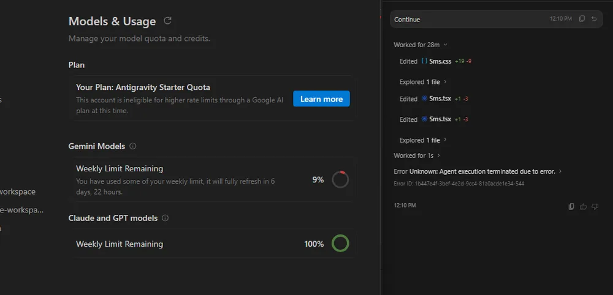Image resolution: width=613 pixels, height=295 pixels.
Task: Open the first Sms.tsx edited file
Action: [440, 99]
